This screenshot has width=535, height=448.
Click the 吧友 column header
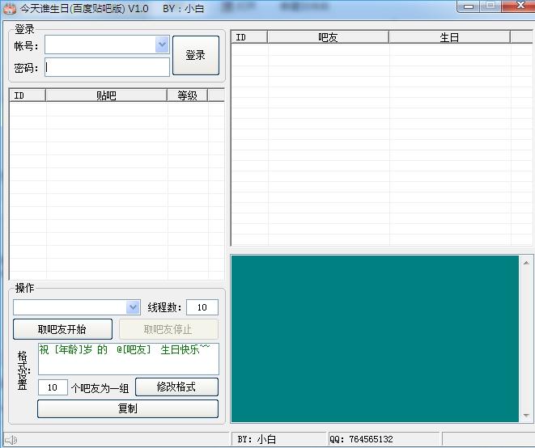coord(328,37)
